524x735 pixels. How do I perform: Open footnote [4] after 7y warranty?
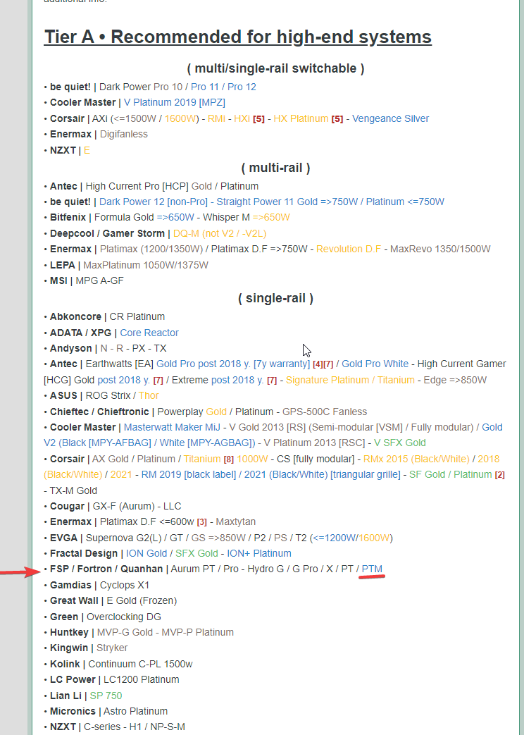(x=318, y=364)
